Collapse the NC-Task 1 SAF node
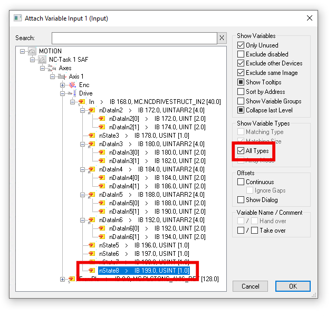 click(32, 60)
